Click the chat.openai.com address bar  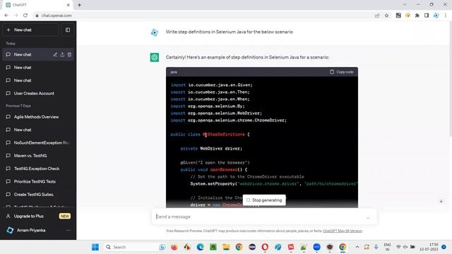pos(56,16)
